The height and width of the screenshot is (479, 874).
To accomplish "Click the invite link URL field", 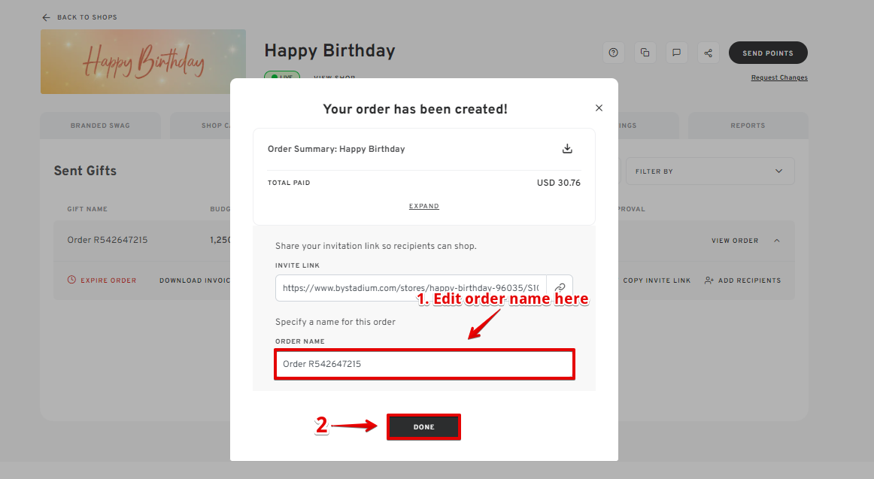I will tap(411, 288).
